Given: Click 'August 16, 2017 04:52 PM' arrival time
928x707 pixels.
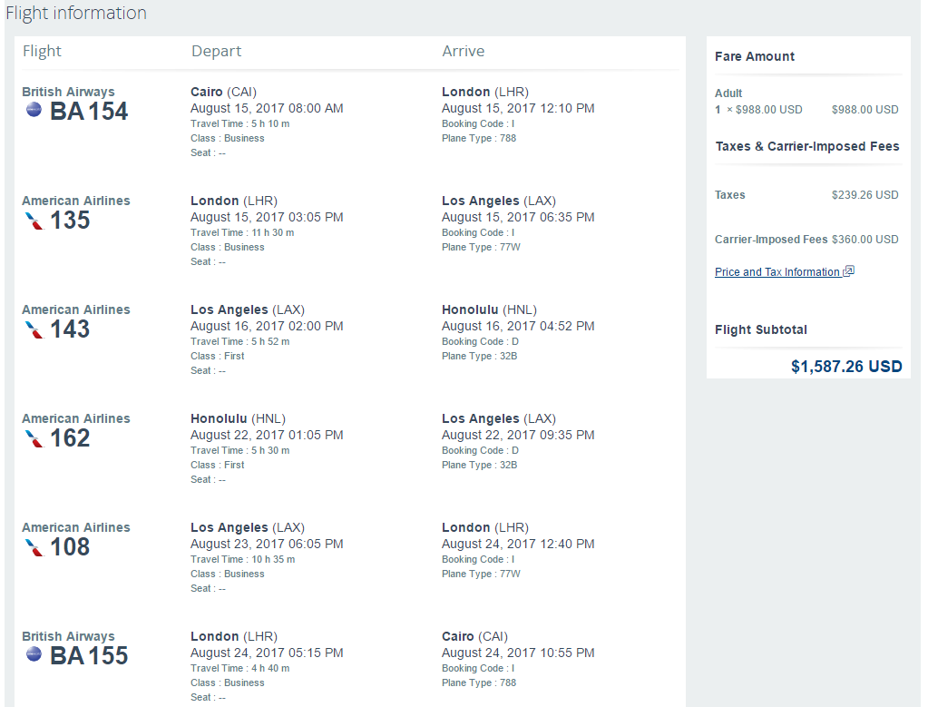Looking at the screenshot, I should point(518,326).
